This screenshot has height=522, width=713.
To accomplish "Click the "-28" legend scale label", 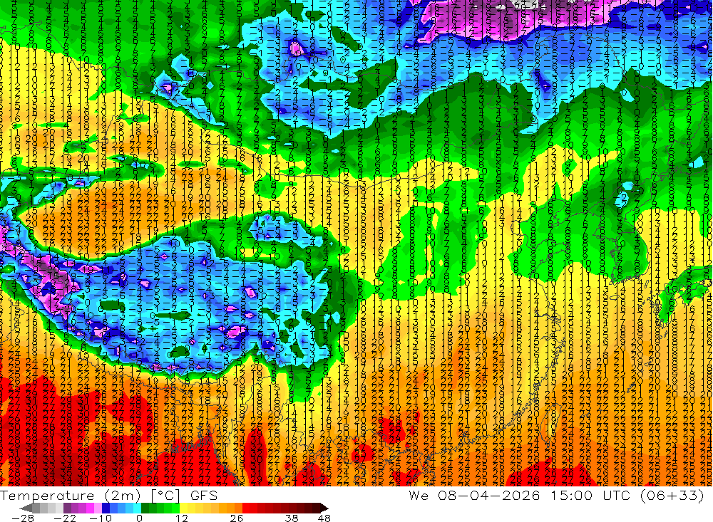I will [x=23, y=518].
